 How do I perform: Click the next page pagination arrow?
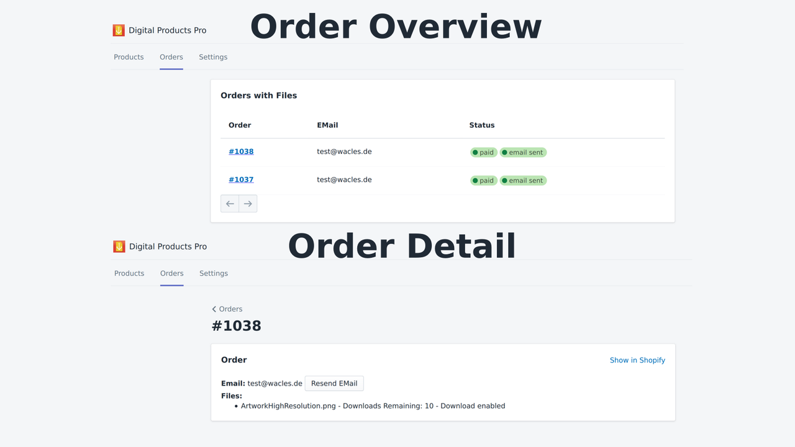tap(248, 203)
